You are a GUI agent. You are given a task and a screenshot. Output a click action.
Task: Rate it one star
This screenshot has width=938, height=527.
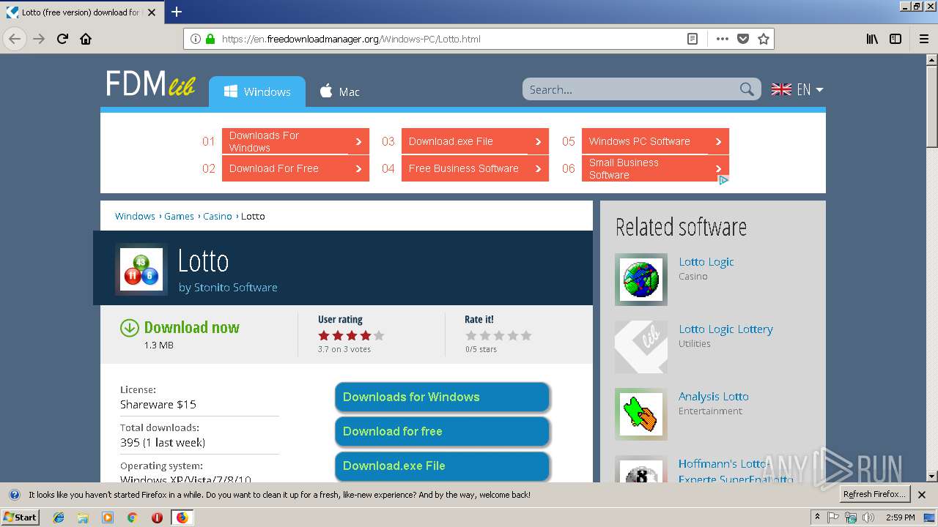[471, 335]
